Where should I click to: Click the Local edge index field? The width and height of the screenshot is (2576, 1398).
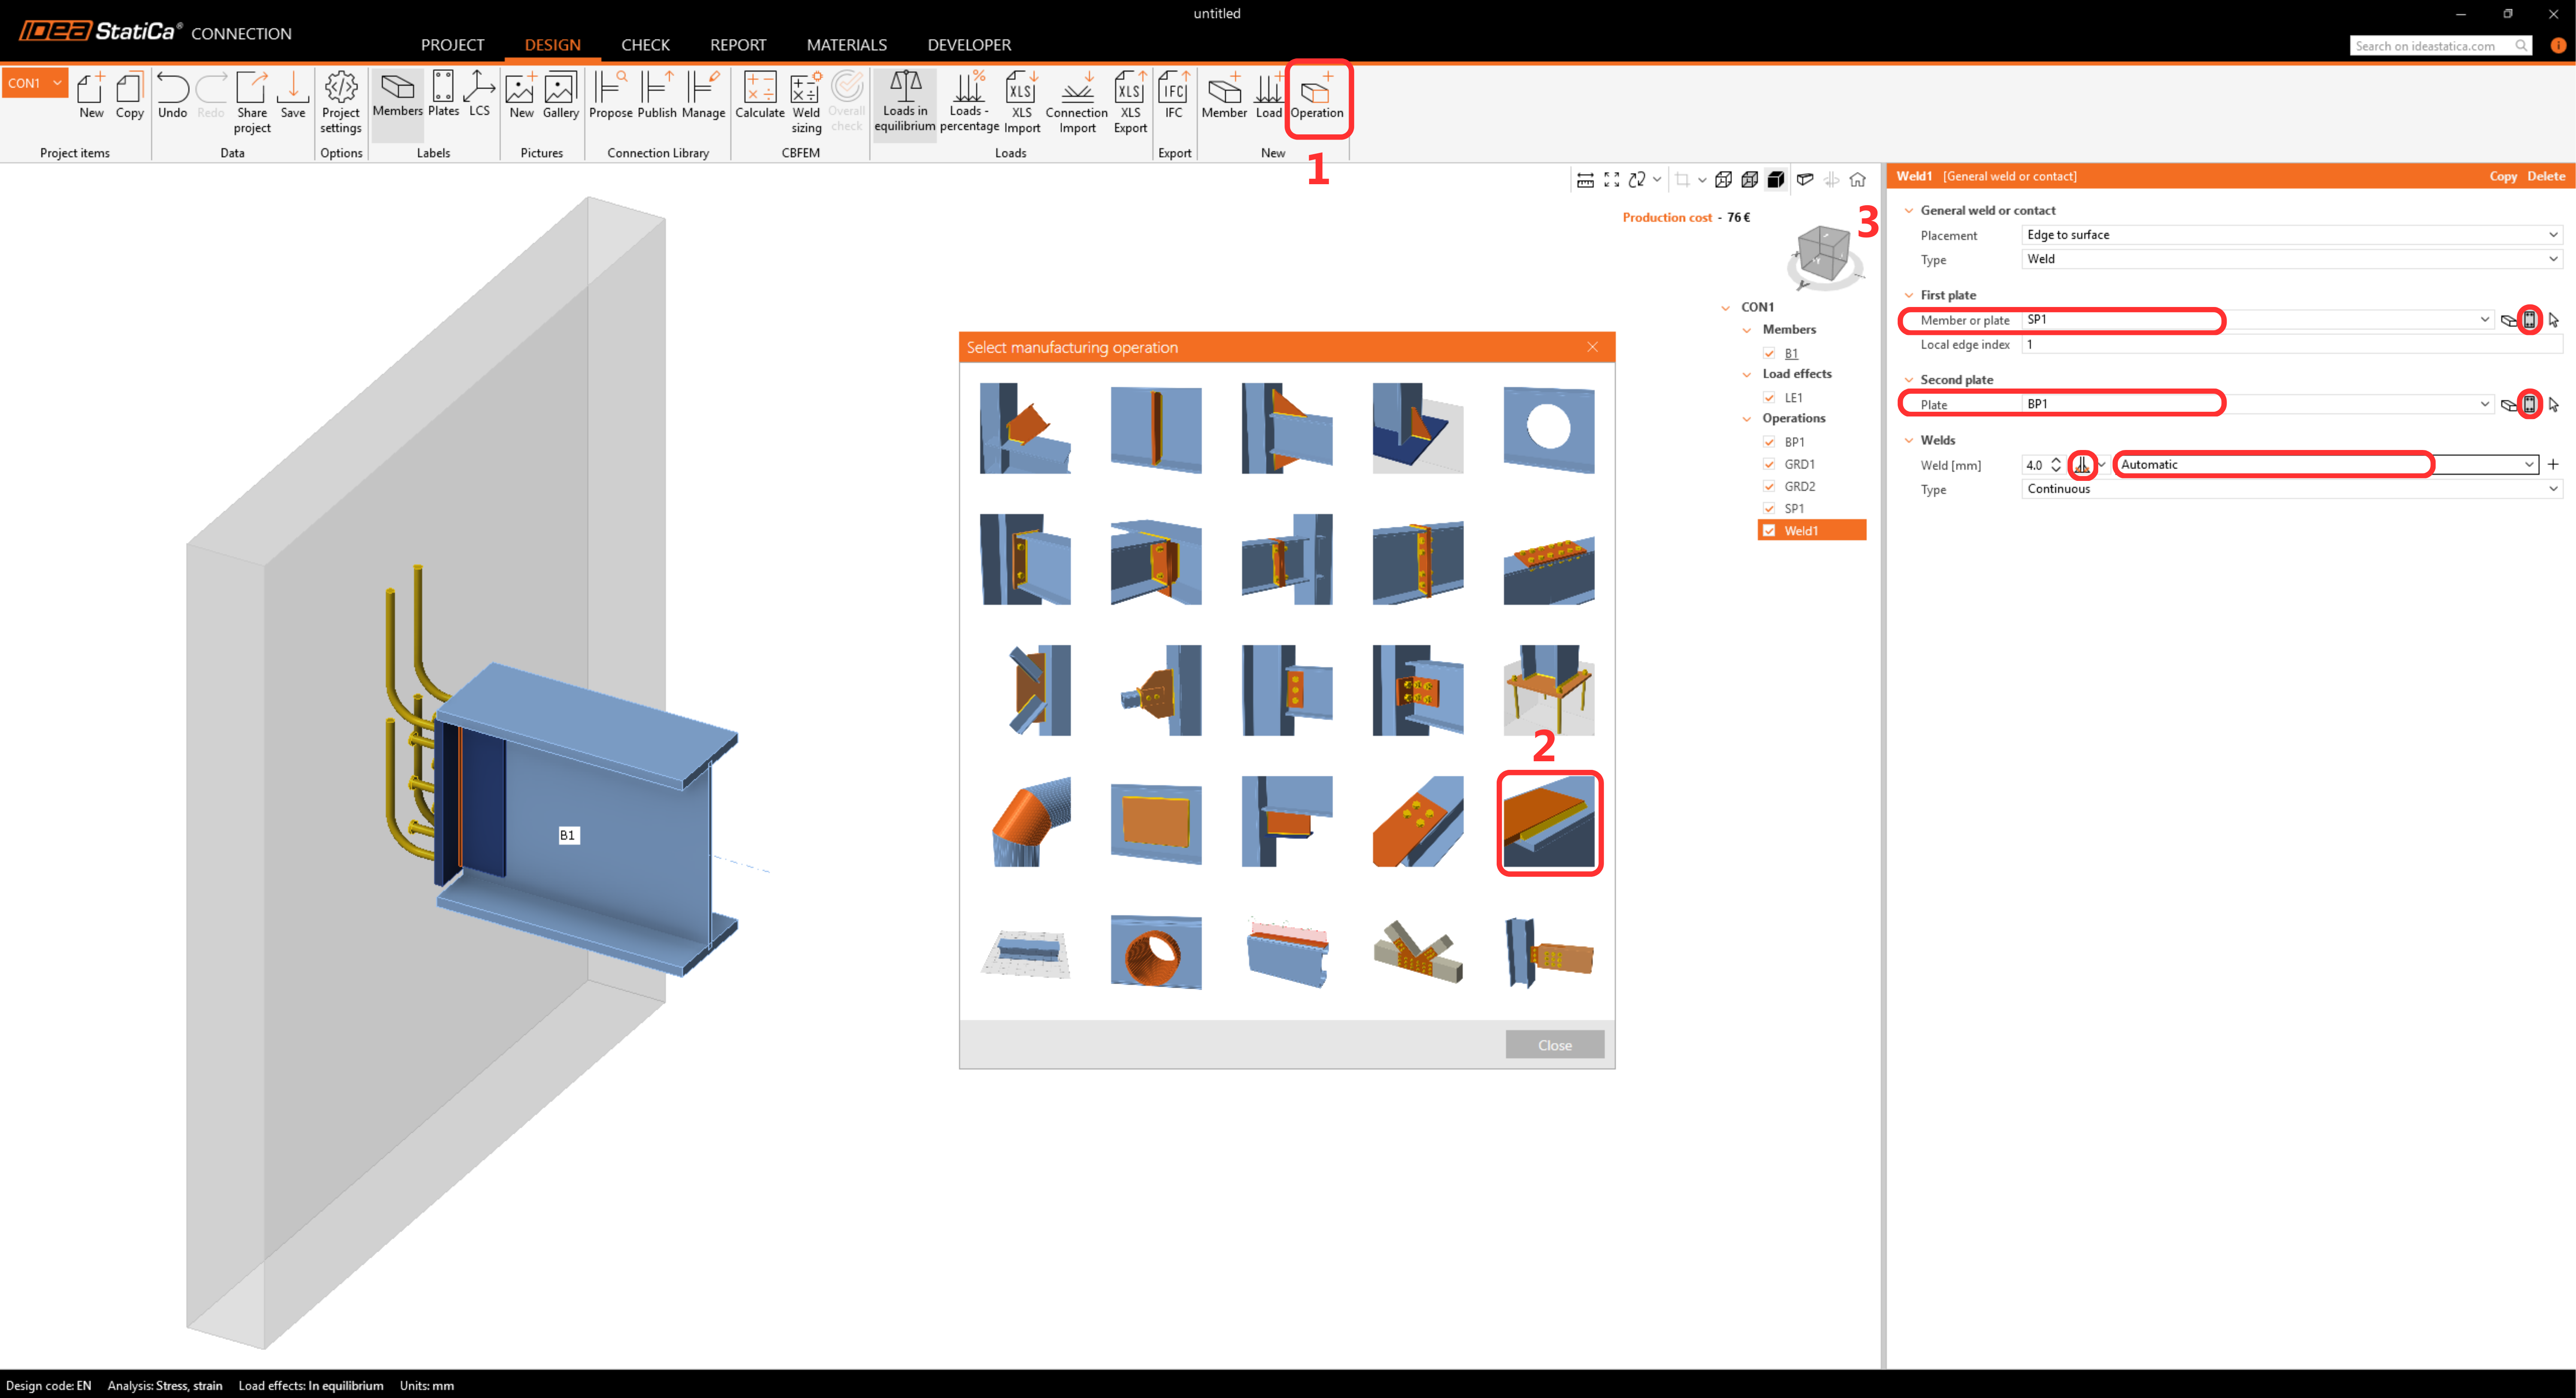(2290, 344)
